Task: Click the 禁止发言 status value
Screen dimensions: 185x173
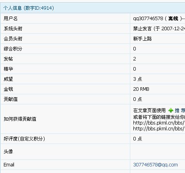Action: click(142, 29)
